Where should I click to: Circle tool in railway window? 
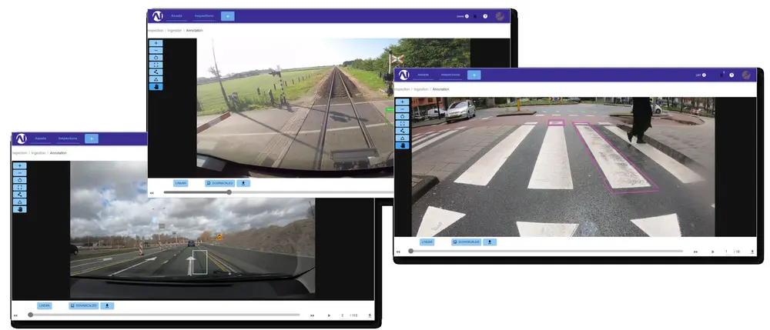point(156,58)
